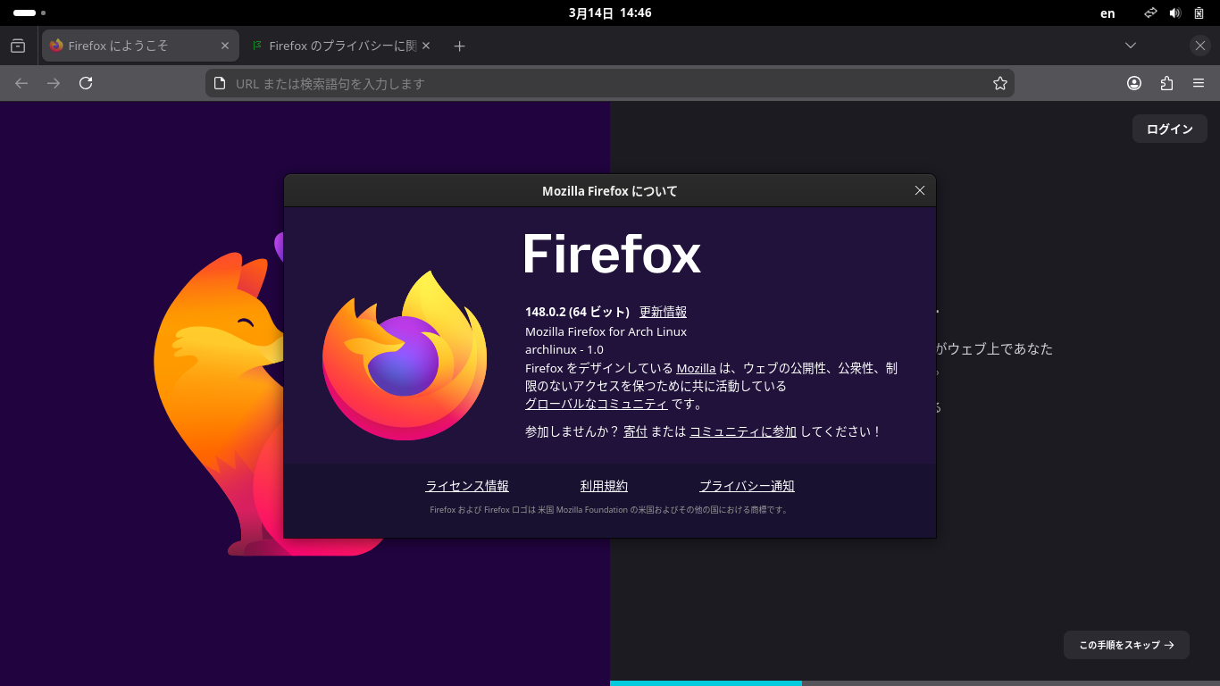The height and width of the screenshot is (686, 1220).
Task: Open the GNOME activities pill indicator
Action: point(29,13)
